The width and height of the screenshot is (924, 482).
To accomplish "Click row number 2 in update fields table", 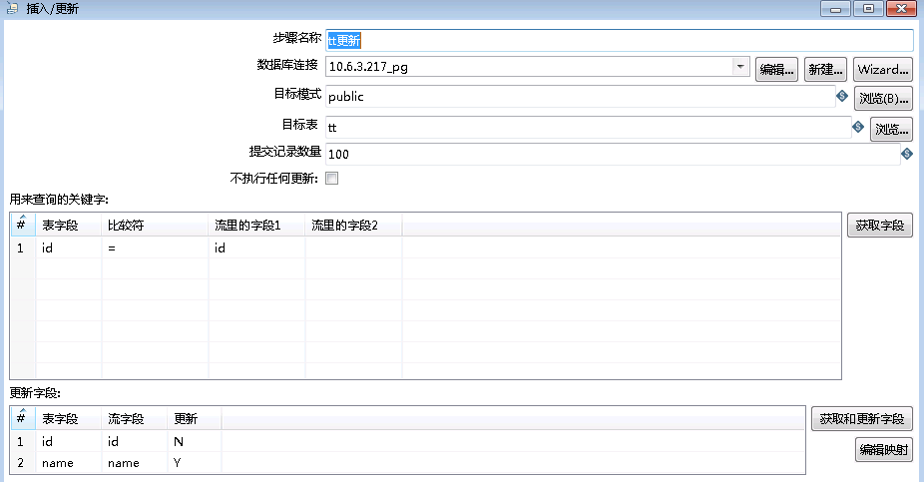I will coord(22,463).
